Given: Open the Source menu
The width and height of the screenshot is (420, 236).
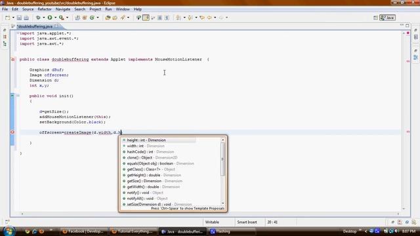Looking at the screenshot, I should (x=28, y=9).
